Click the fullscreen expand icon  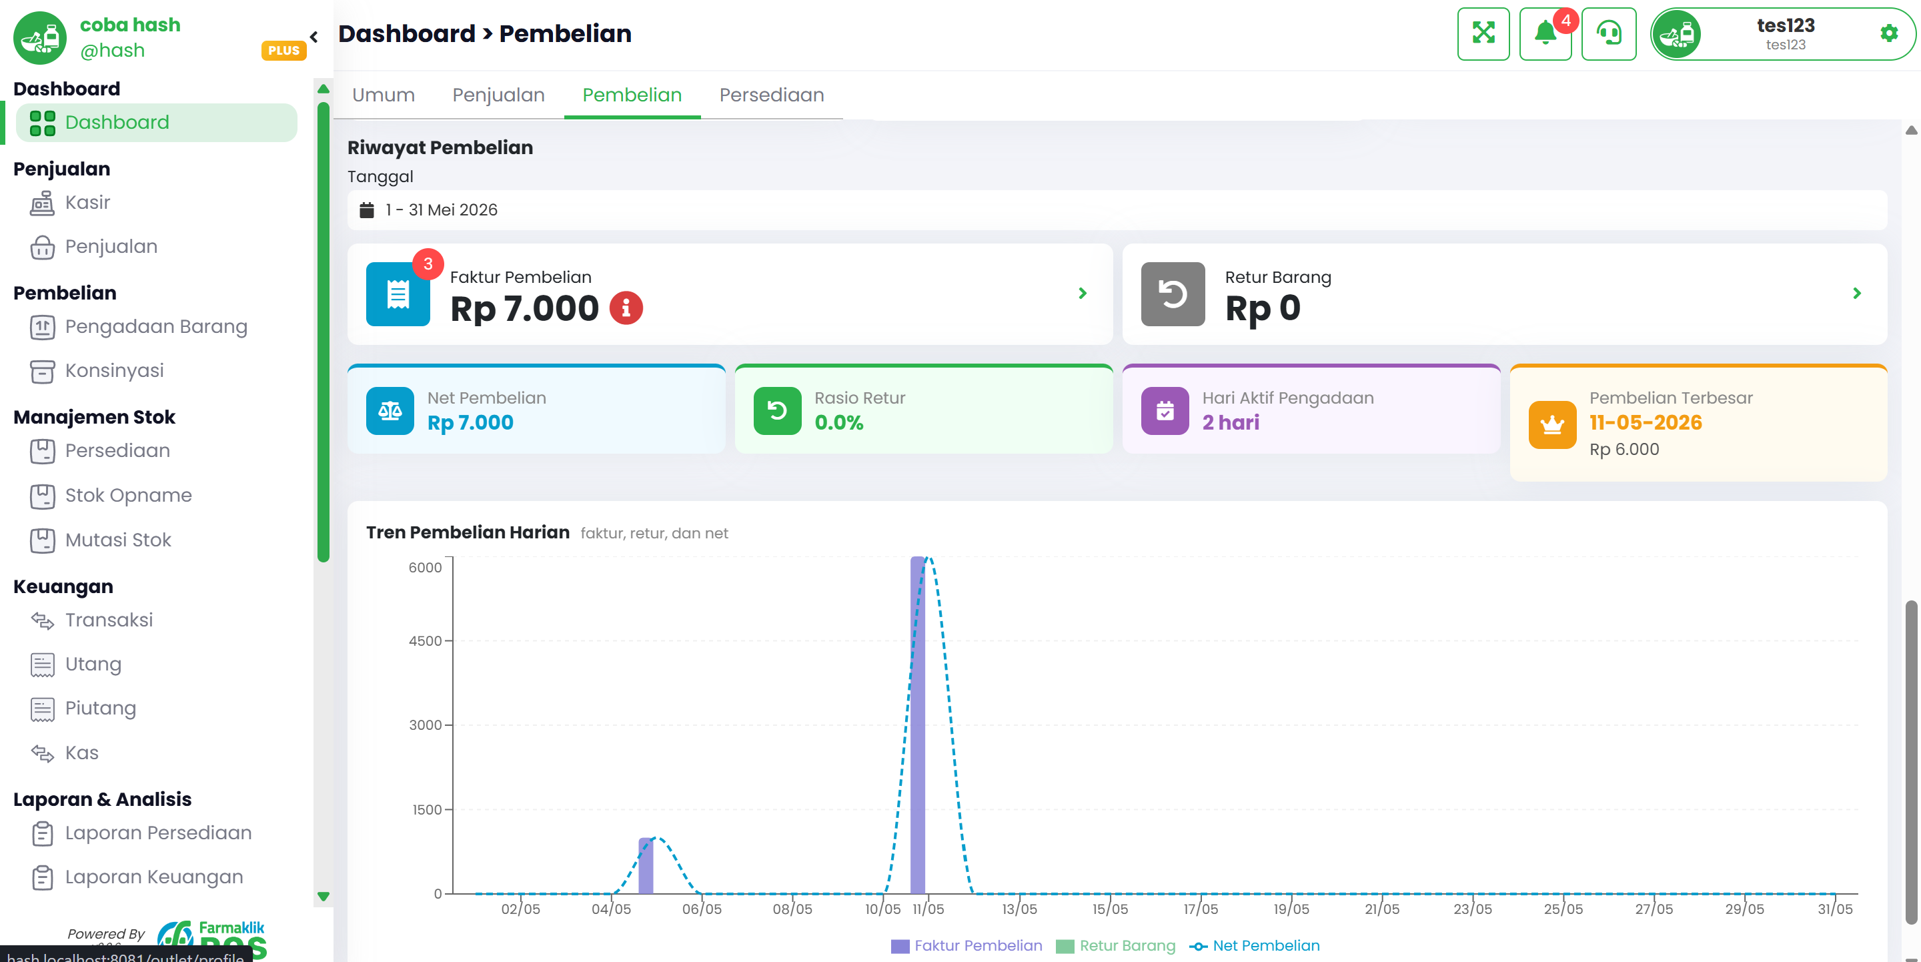[x=1483, y=33]
